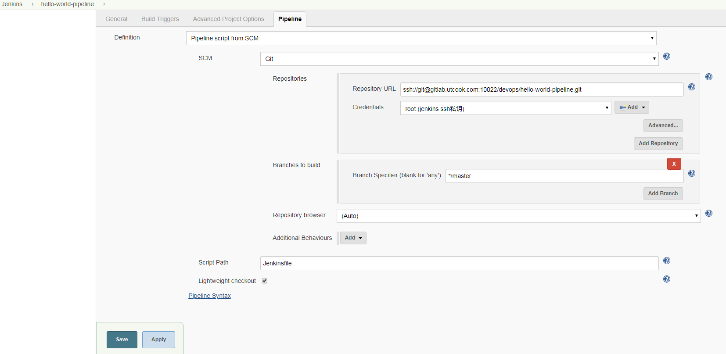Open help for Repository URL

[x=691, y=87]
